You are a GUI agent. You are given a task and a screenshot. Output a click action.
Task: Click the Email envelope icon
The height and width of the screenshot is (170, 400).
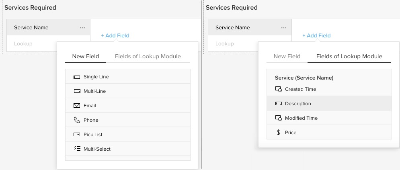point(77,106)
